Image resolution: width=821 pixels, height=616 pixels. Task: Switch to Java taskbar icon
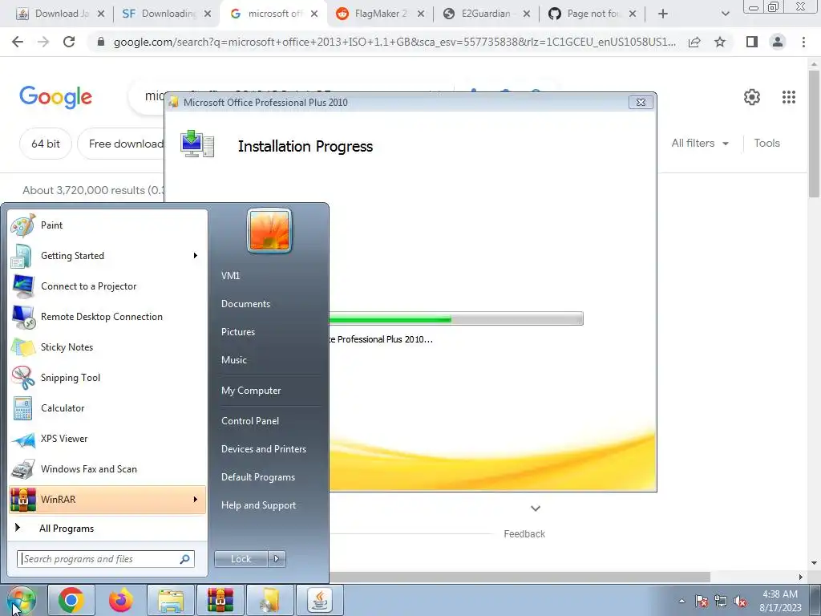click(x=320, y=600)
